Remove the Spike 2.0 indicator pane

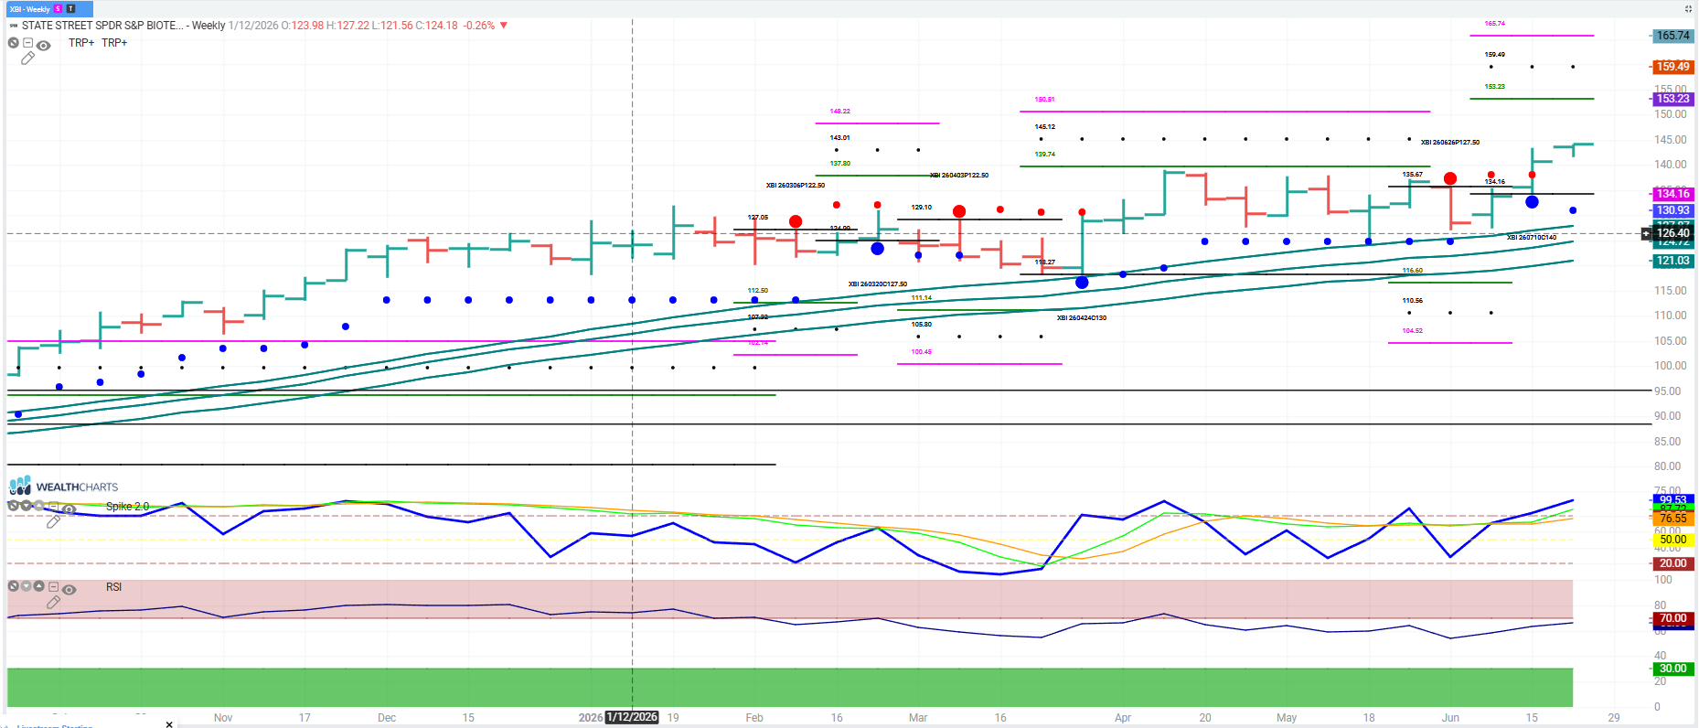pos(14,506)
